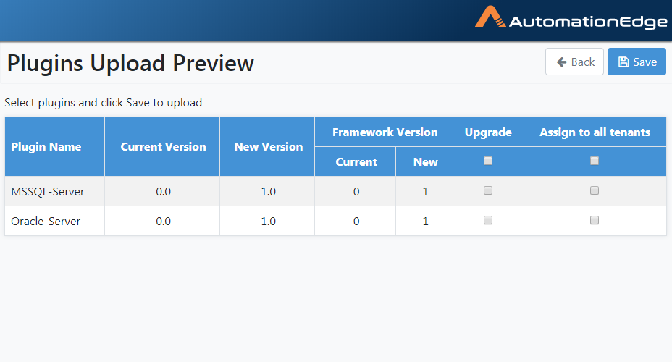Click MSSQL-Server new version 1.0
The height and width of the screenshot is (362, 672).
click(x=268, y=191)
